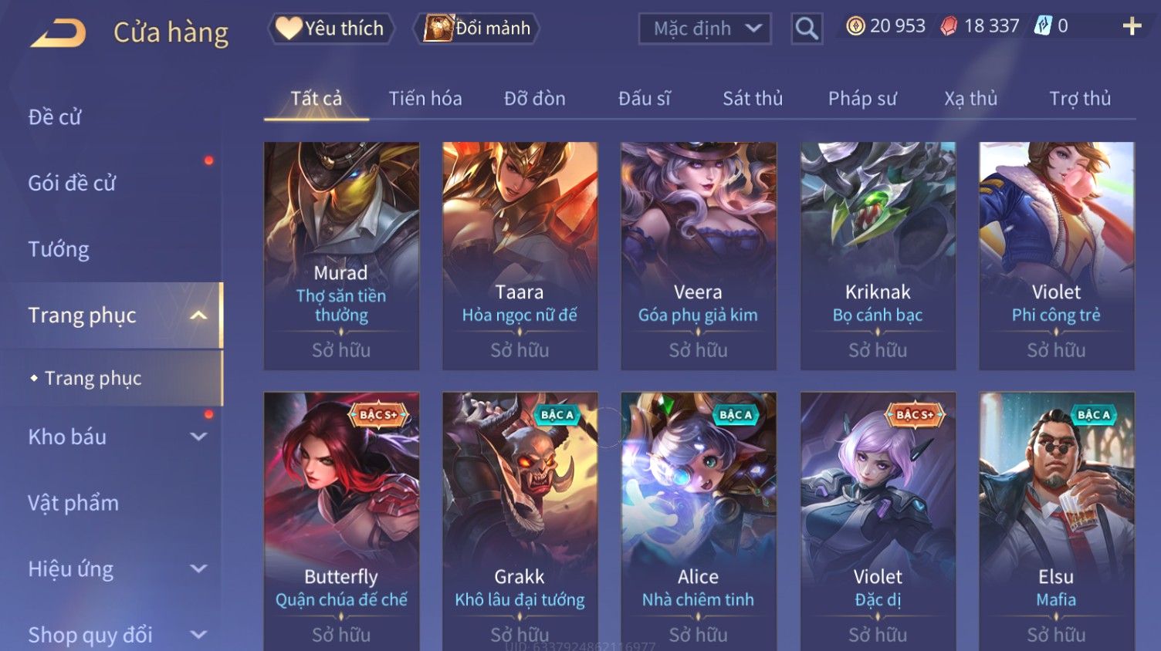The image size is (1161, 651).
Task: Select the Tiến hóa tab
Action: (x=425, y=99)
